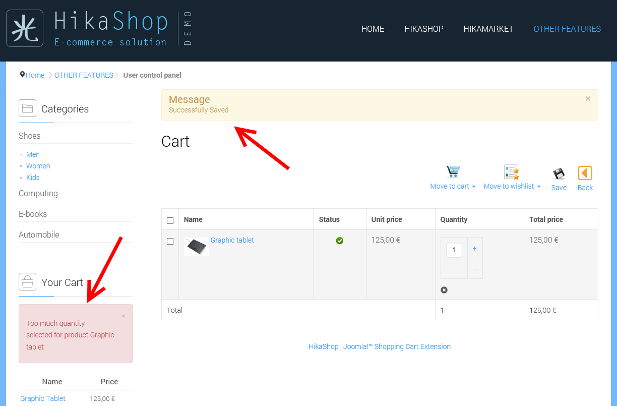This screenshot has height=406, width=617.
Task: Dismiss the Too much quantity alert
Action: click(124, 316)
